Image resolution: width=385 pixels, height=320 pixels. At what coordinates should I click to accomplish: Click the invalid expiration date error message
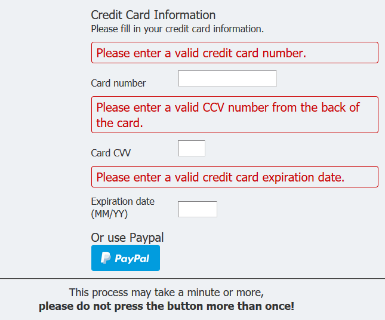pyautogui.click(x=220, y=177)
